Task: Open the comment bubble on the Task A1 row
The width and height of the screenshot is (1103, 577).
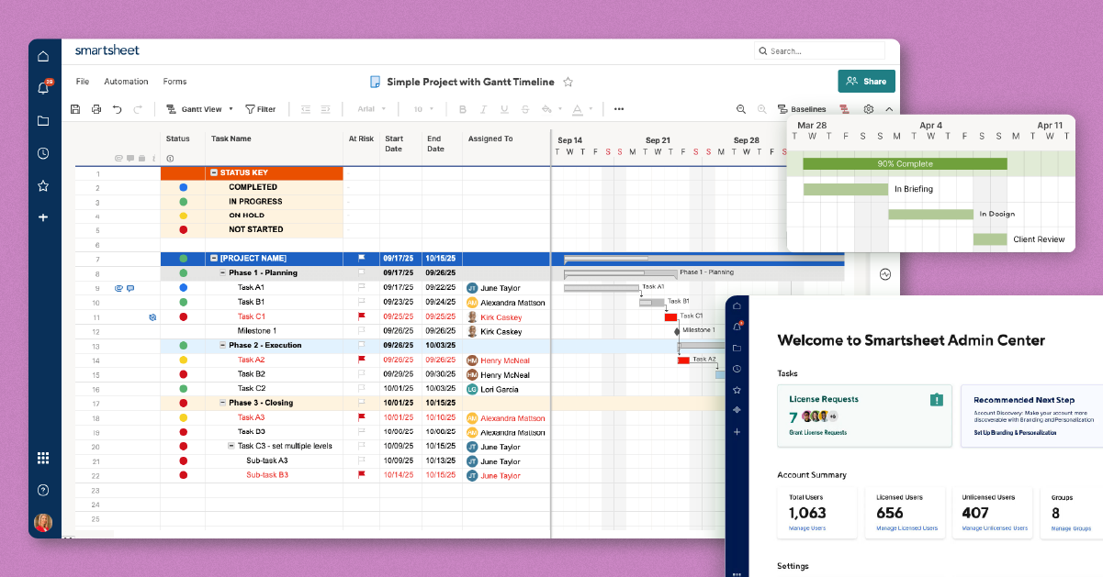Action: pos(129,288)
